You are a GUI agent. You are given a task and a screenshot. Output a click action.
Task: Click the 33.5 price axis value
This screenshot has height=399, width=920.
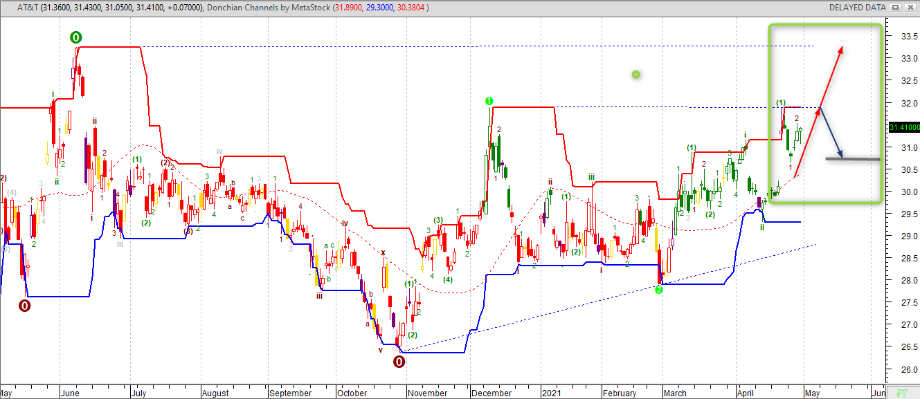pyautogui.click(x=909, y=36)
